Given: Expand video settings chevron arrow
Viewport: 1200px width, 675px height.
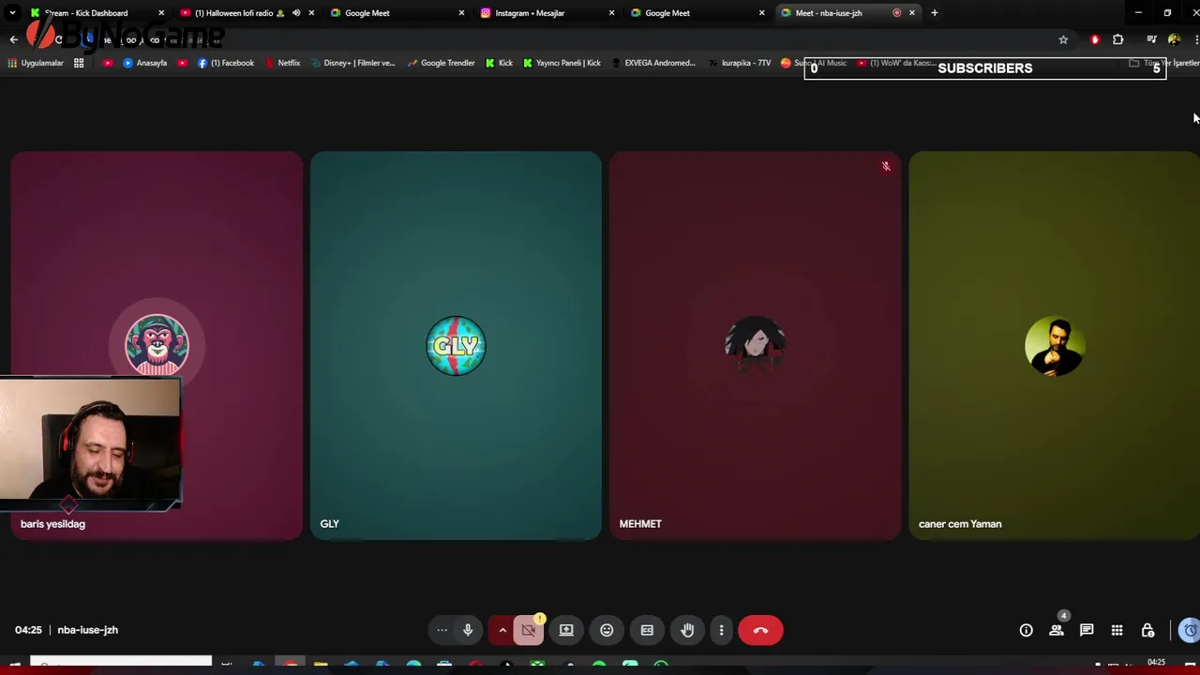Looking at the screenshot, I should pyautogui.click(x=502, y=630).
